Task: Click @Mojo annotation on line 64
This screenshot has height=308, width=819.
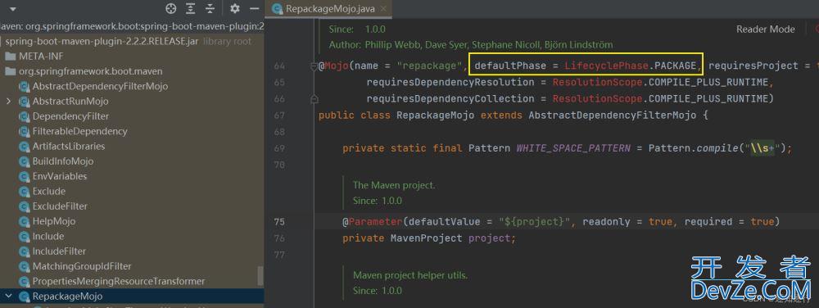Action: pyautogui.click(x=333, y=66)
